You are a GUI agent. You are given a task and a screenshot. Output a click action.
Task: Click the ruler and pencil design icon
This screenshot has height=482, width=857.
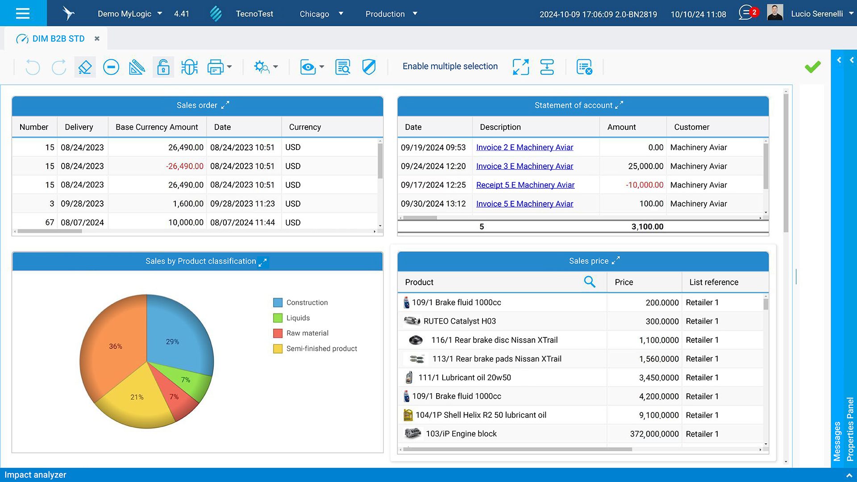pos(137,67)
